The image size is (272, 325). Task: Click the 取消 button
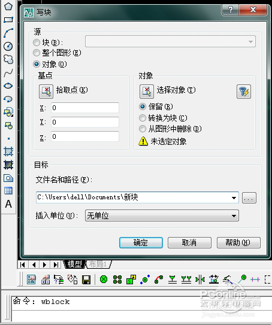pyautogui.click(x=189, y=242)
